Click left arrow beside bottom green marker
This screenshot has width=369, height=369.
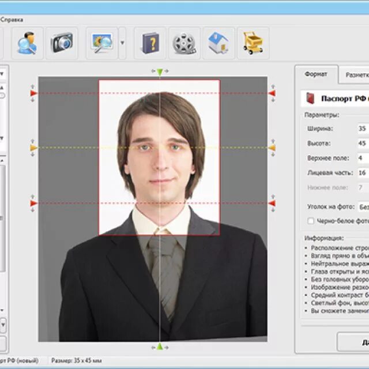pyautogui.click(x=153, y=347)
